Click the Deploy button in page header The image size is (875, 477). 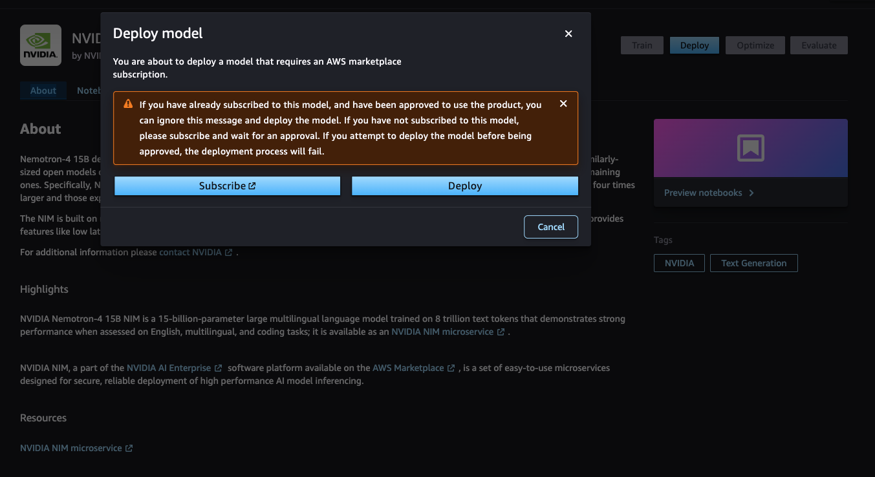tap(695, 45)
